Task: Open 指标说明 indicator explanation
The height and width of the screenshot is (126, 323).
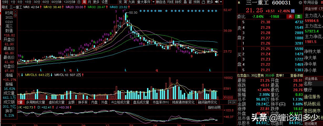Action: (214, 107)
